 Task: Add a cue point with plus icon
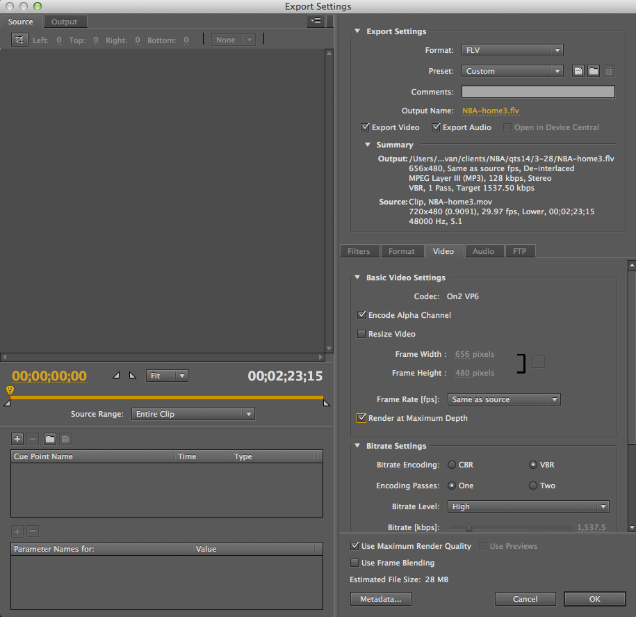pyautogui.click(x=17, y=439)
